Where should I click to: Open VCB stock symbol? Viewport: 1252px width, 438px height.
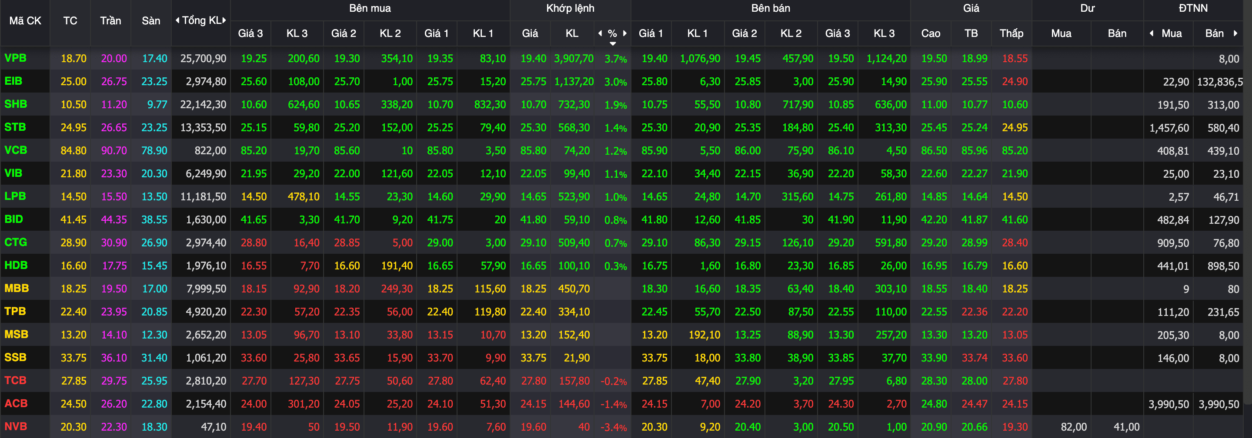(16, 150)
